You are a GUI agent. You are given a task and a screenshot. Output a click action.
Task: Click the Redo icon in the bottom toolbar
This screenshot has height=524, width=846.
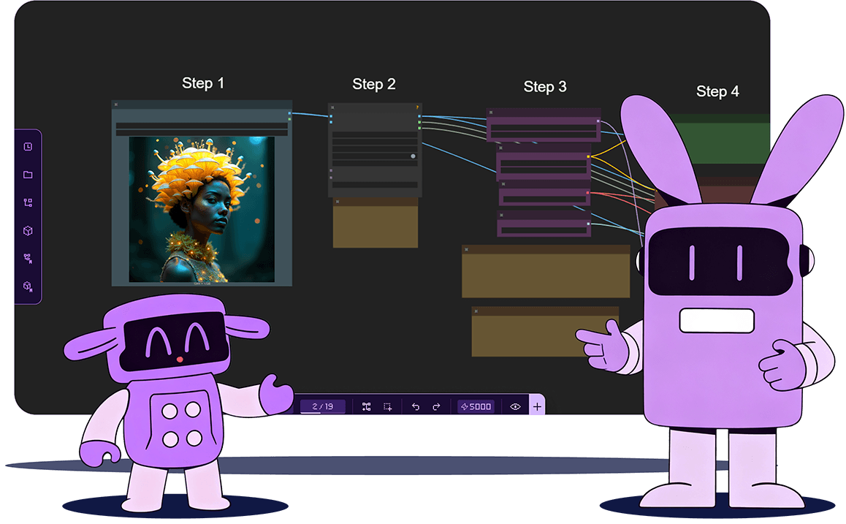pyautogui.click(x=435, y=406)
